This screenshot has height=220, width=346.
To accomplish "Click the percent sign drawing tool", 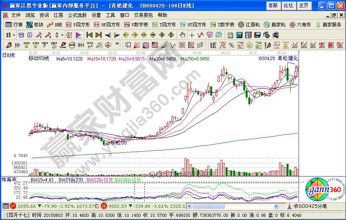I will 231,45.
